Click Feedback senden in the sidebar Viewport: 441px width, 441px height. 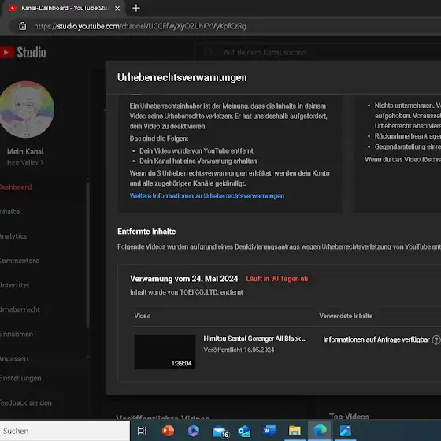pos(26,402)
